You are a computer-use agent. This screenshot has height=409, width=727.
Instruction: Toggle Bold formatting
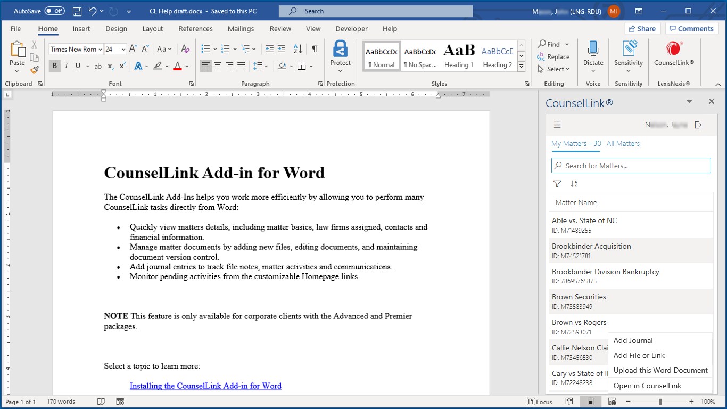[x=54, y=66]
